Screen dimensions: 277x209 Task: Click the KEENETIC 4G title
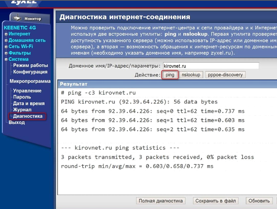[20, 28]
